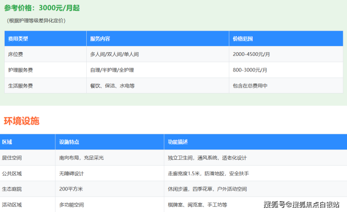This screenshot has height=212, width=347.
Task: Click the 800-3000元/月 price cell
Action: point(250,70)
